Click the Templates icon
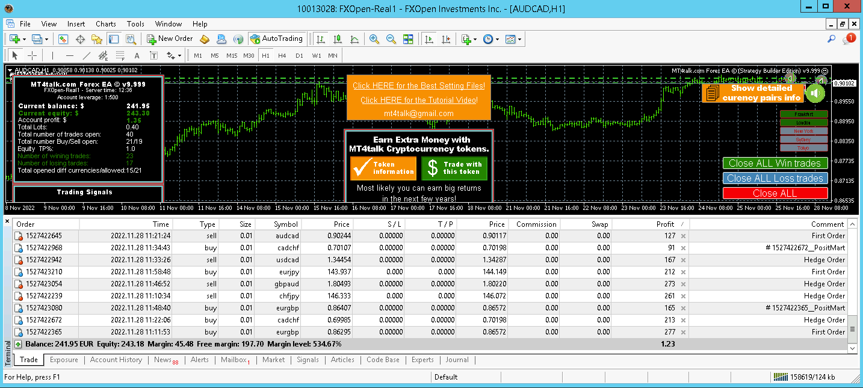The width and height of the screenshot is (863, 388). [x=510, y=38]
